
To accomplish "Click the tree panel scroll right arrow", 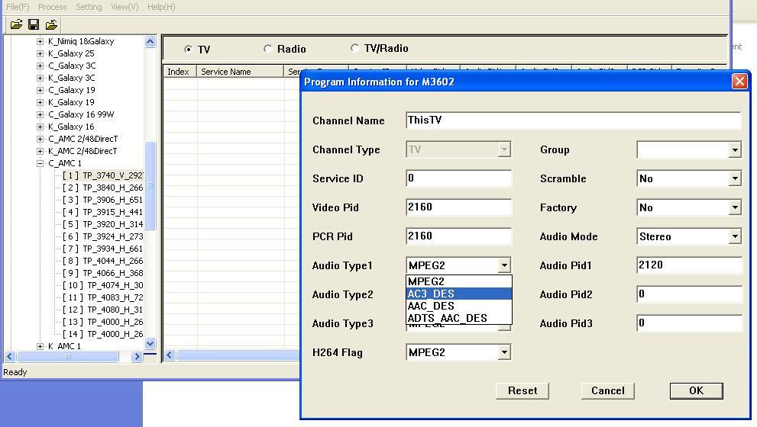I will tap(137, 357).
